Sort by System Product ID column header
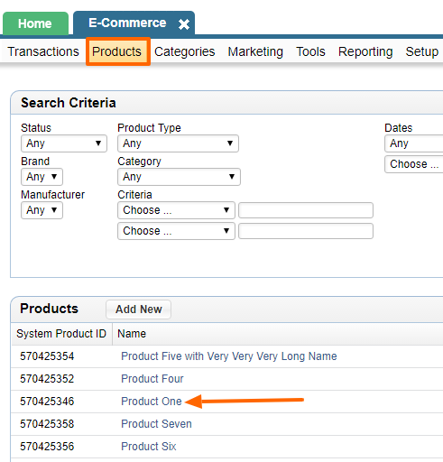Image resolution: width=443 pixels, height=462 pixels. [x=61, y=334]
